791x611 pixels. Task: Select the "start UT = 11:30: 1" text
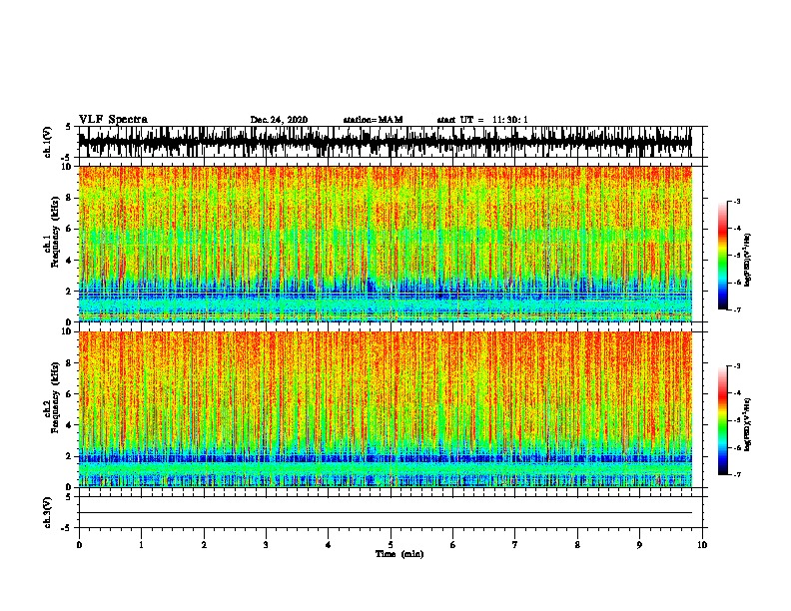tap(482, 120)
